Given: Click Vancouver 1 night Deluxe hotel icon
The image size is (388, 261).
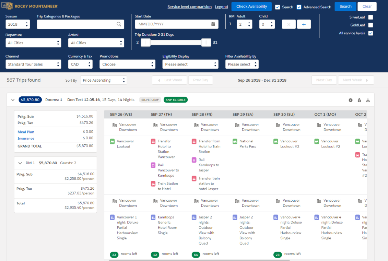Looking at the screenshot, I should (x=112, y=217).
